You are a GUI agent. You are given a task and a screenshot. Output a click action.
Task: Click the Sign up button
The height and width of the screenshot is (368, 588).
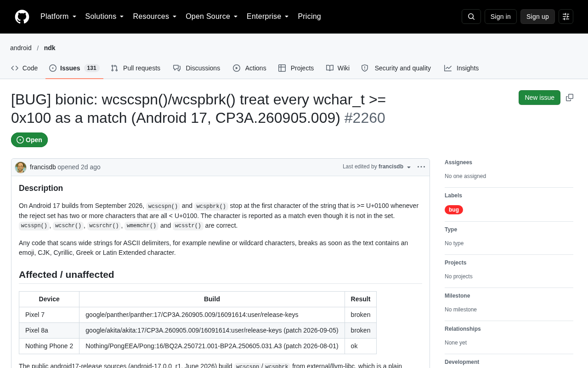click(537, 17)
